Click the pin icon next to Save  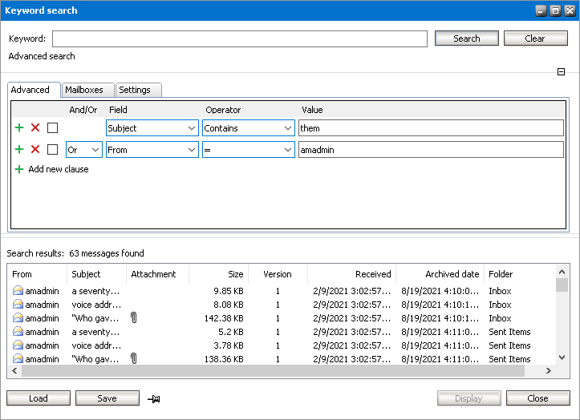(153, 398)
